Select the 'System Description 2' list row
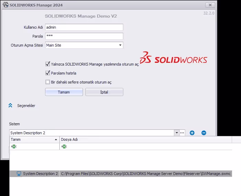Image resolution: width=241 pixels, height=196 pixels. [x=120, y=174]
